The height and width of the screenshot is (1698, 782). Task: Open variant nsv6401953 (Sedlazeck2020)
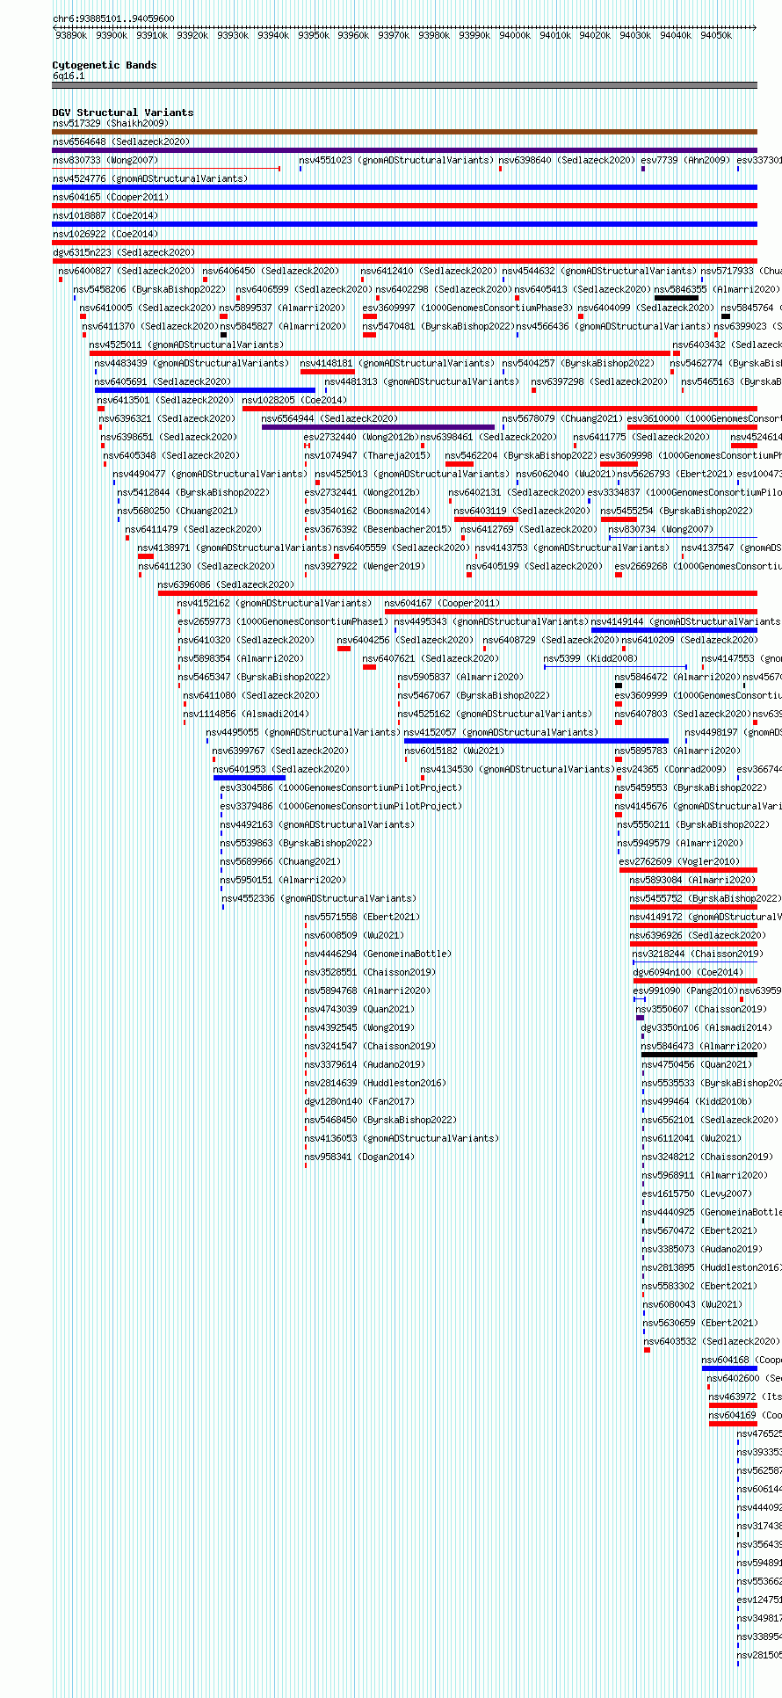(281, 770)
